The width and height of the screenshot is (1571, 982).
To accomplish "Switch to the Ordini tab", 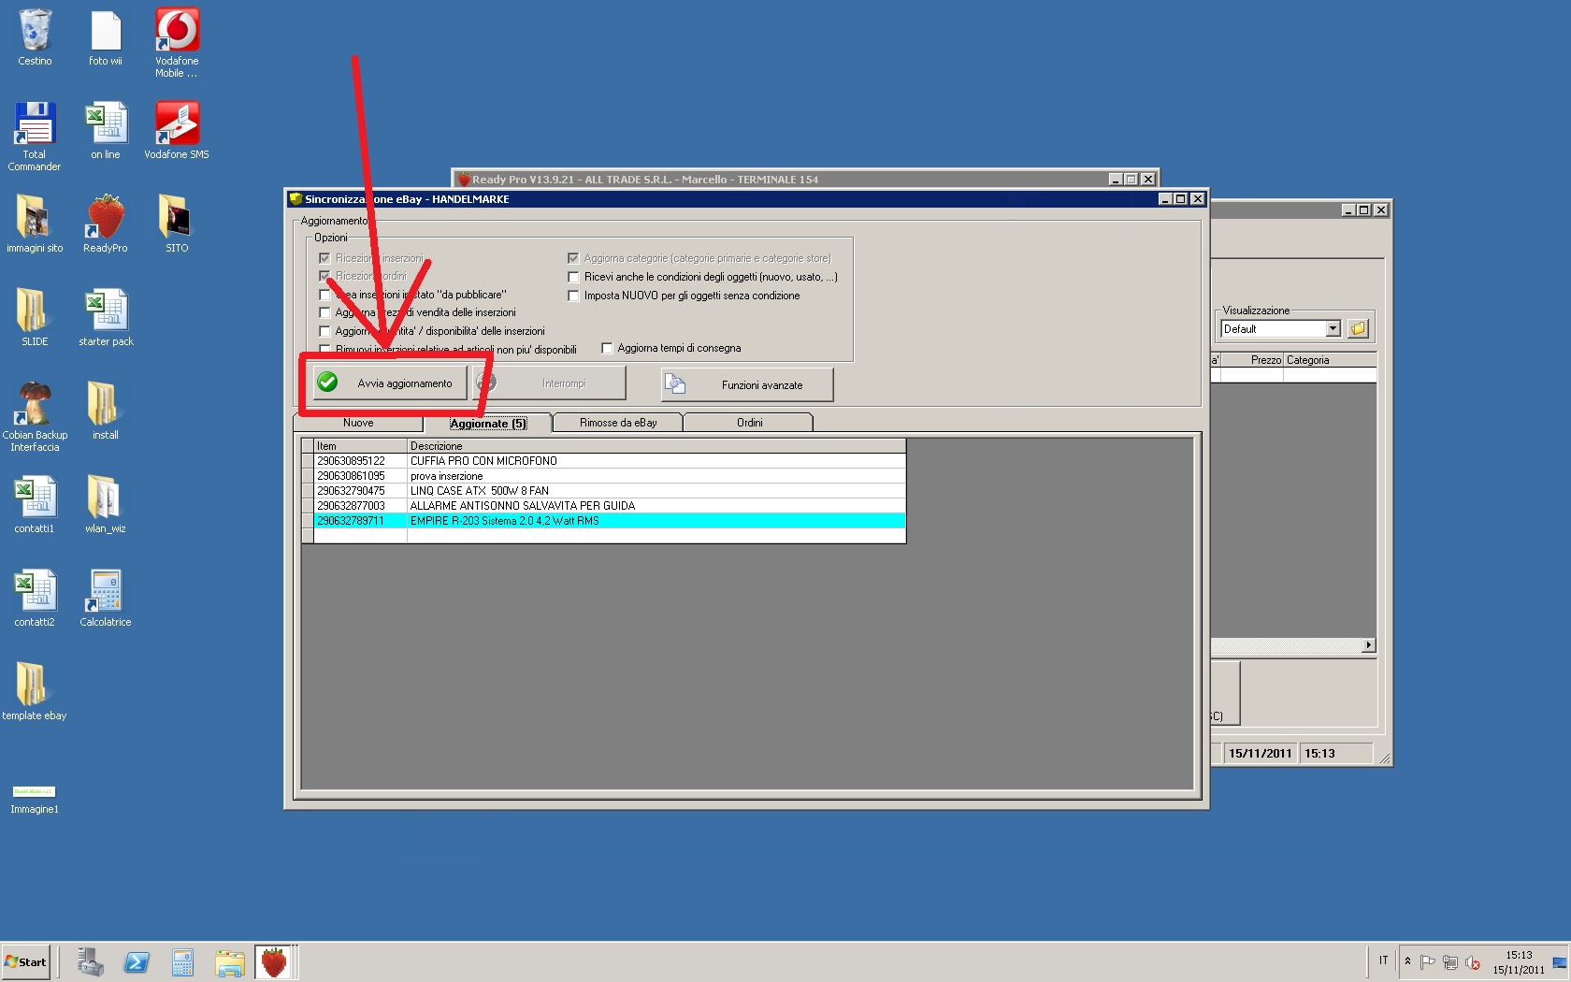I will point(749,423).
